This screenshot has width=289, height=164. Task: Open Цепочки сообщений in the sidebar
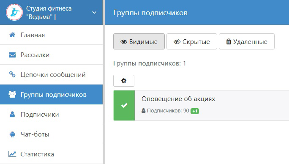pos(51,75)
